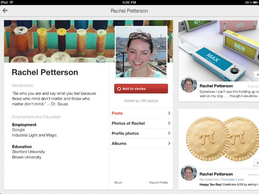Open the ThinkGeek link in re-shared post
The image size is (259, 194).
(228, 179)
